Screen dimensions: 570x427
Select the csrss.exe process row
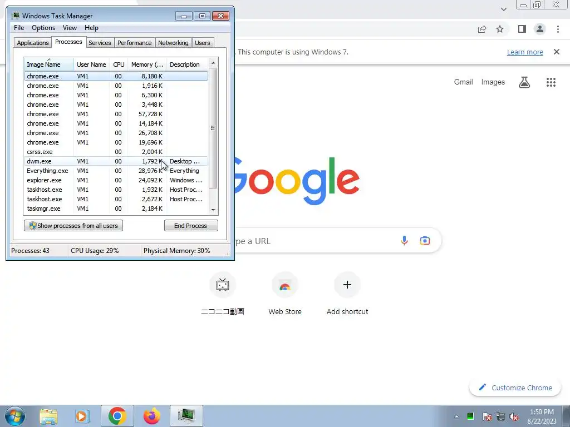pos(116,152)
